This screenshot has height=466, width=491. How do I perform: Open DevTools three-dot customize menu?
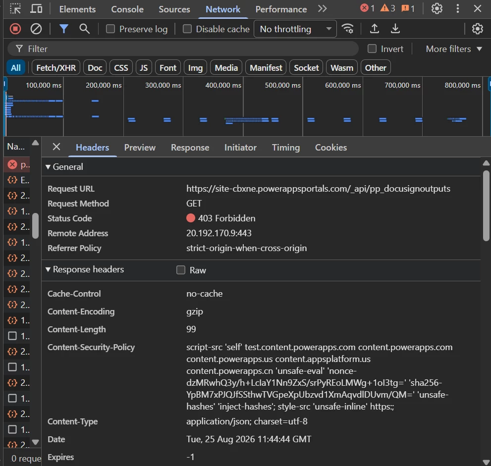[457, 9]
